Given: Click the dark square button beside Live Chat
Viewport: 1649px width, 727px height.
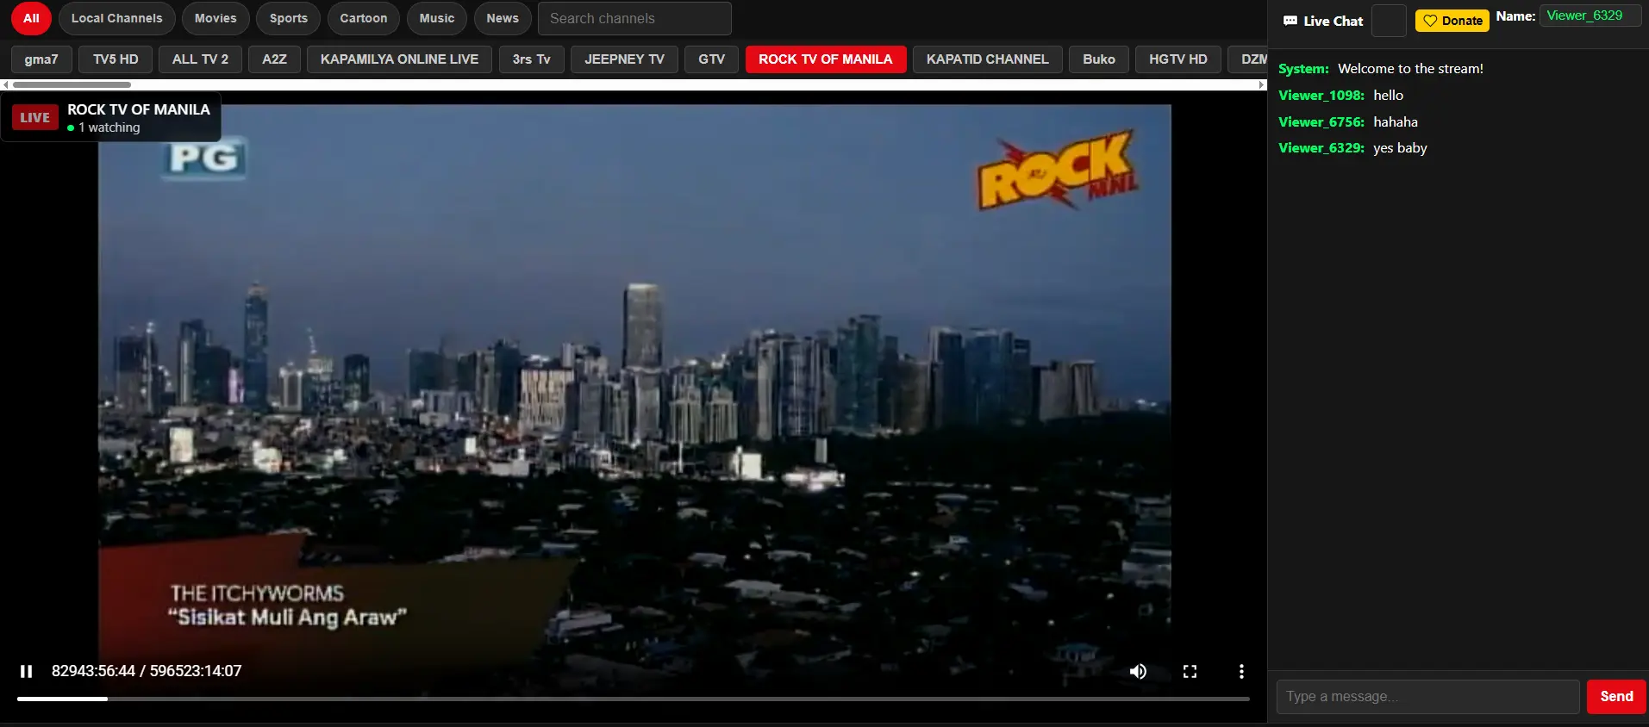Looking at the screenshot, I should [x=1389, y=21].
